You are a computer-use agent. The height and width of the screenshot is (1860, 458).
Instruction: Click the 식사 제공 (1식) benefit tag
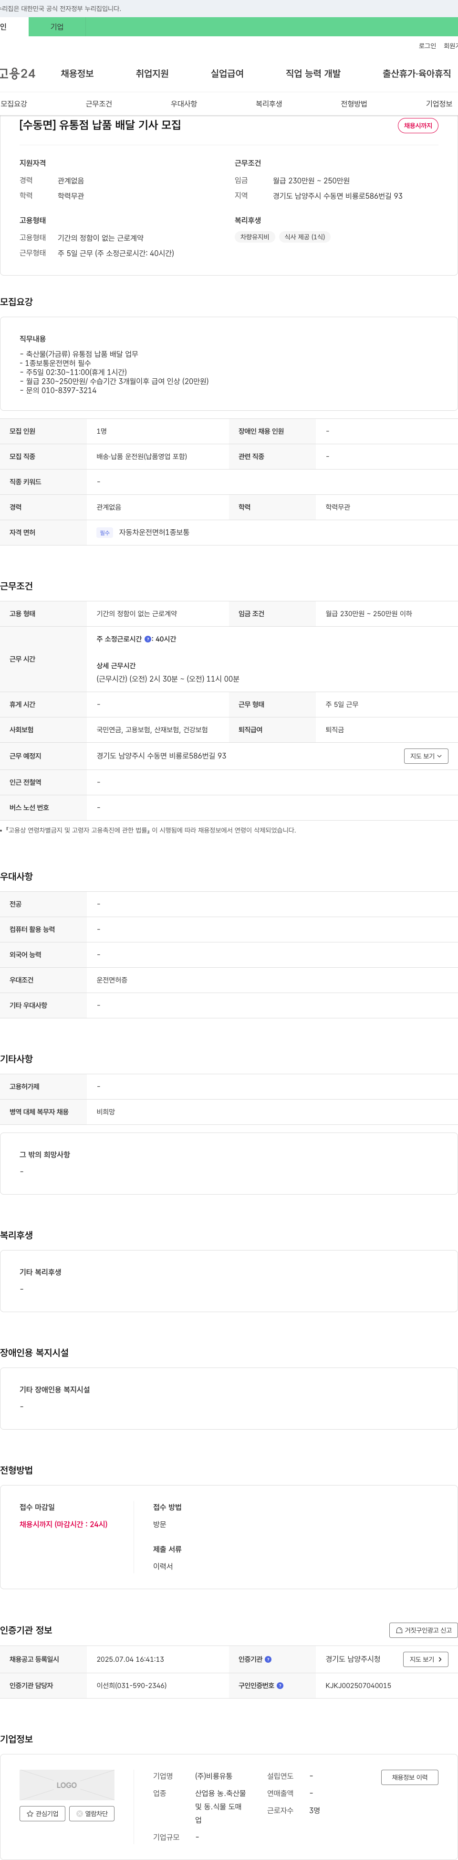click(x=304, y=237)
